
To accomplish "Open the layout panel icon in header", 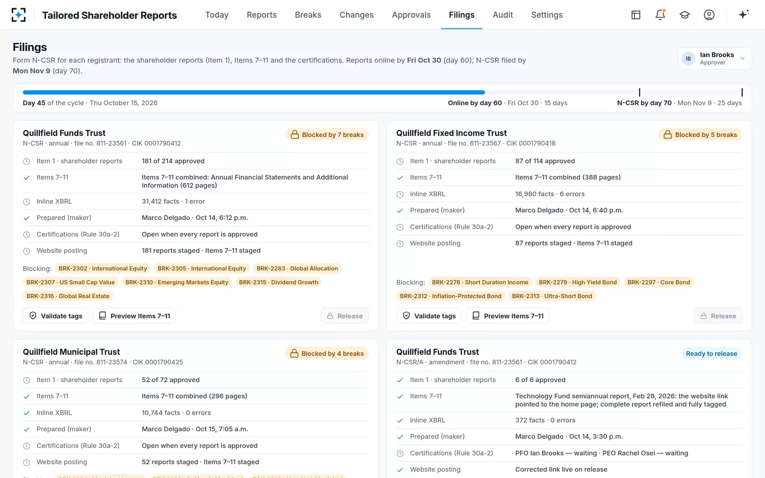I will pyautogui.click(x=636, y=15).
